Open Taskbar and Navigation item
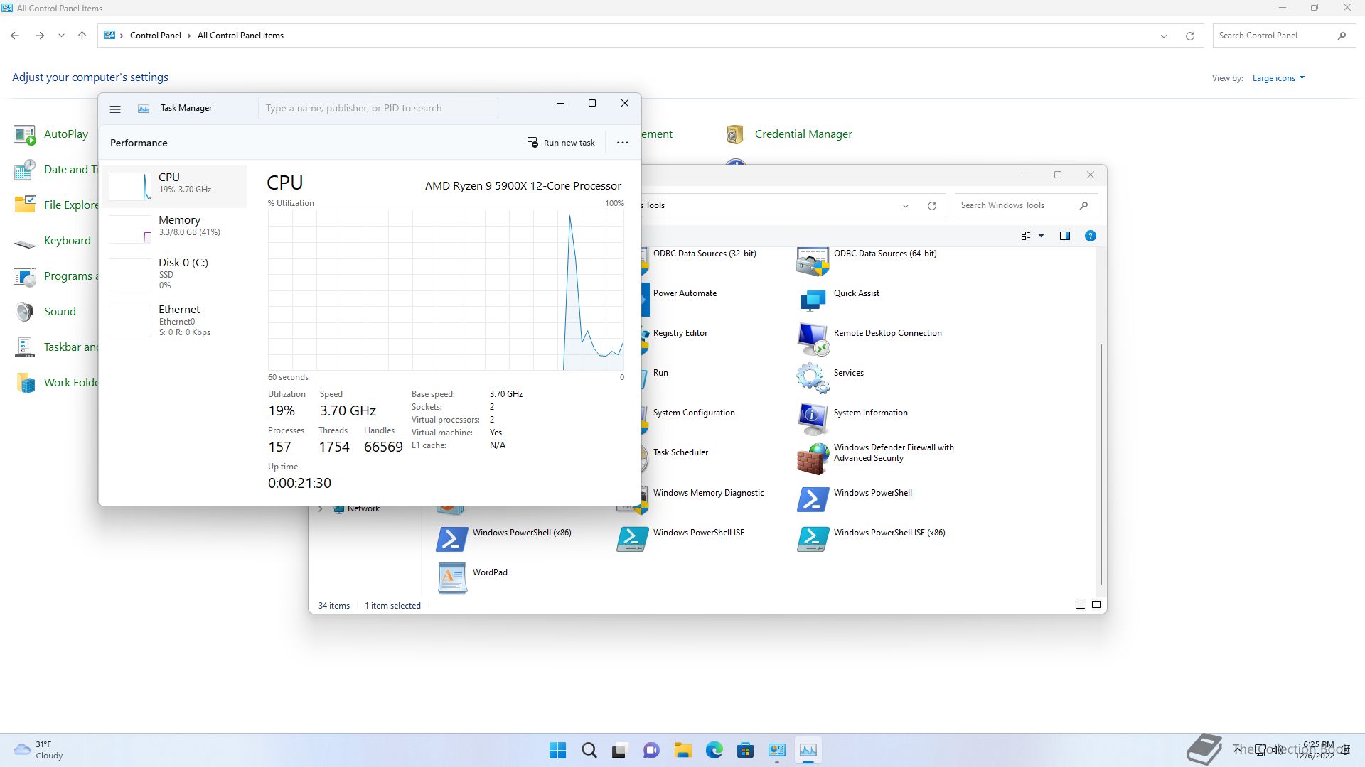 pyautogui.click(x=55, y=347)
